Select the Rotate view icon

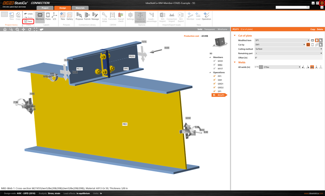tap(30, 29)
